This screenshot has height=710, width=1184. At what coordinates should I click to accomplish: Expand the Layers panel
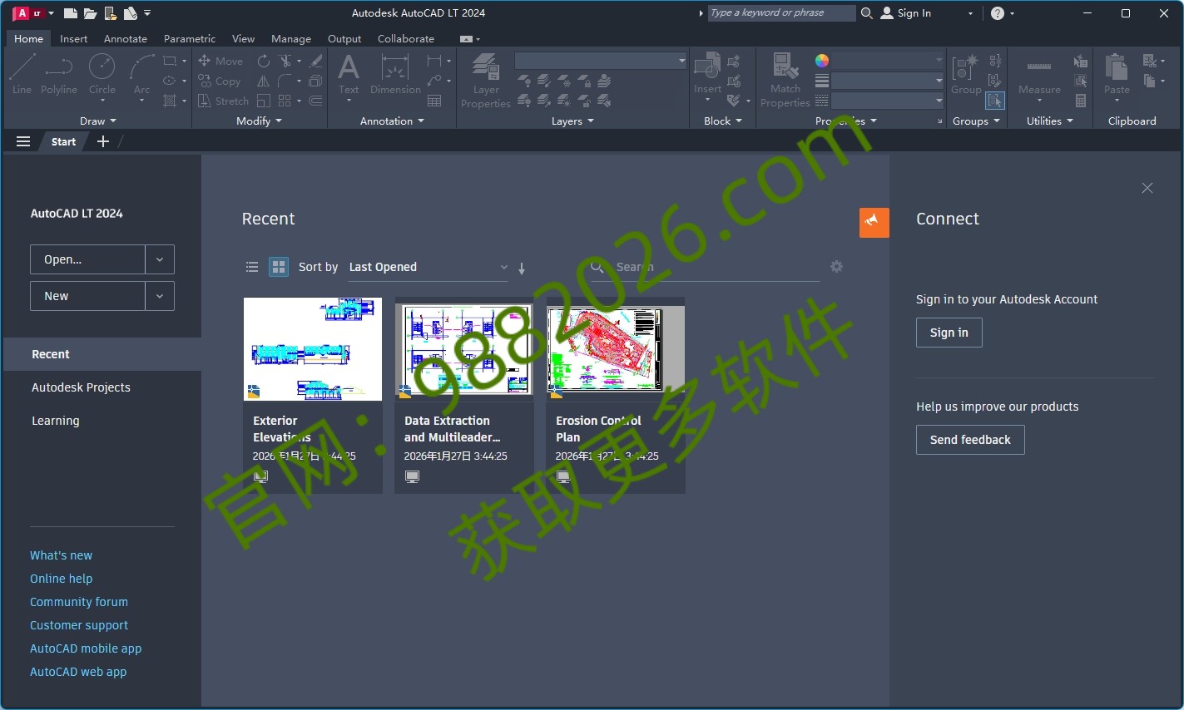pos(572,121)
